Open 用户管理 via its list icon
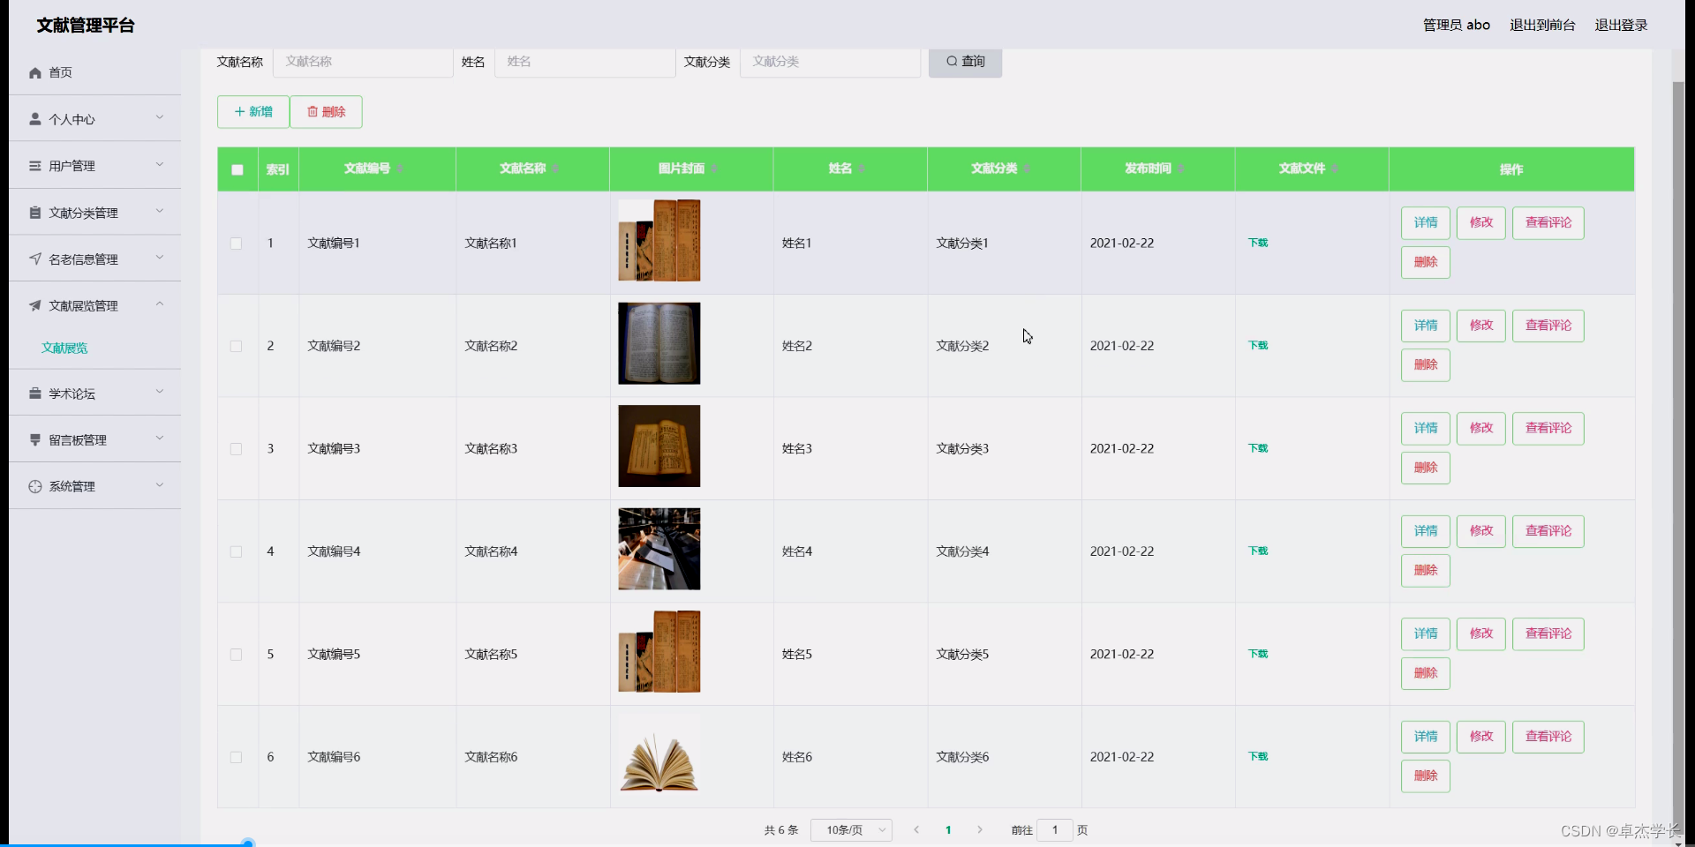 [35, 166]
